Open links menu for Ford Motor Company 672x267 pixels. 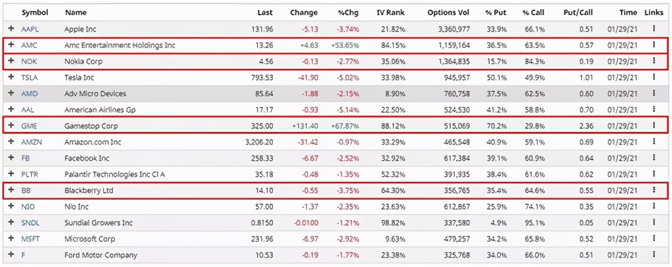click(654, 255)
